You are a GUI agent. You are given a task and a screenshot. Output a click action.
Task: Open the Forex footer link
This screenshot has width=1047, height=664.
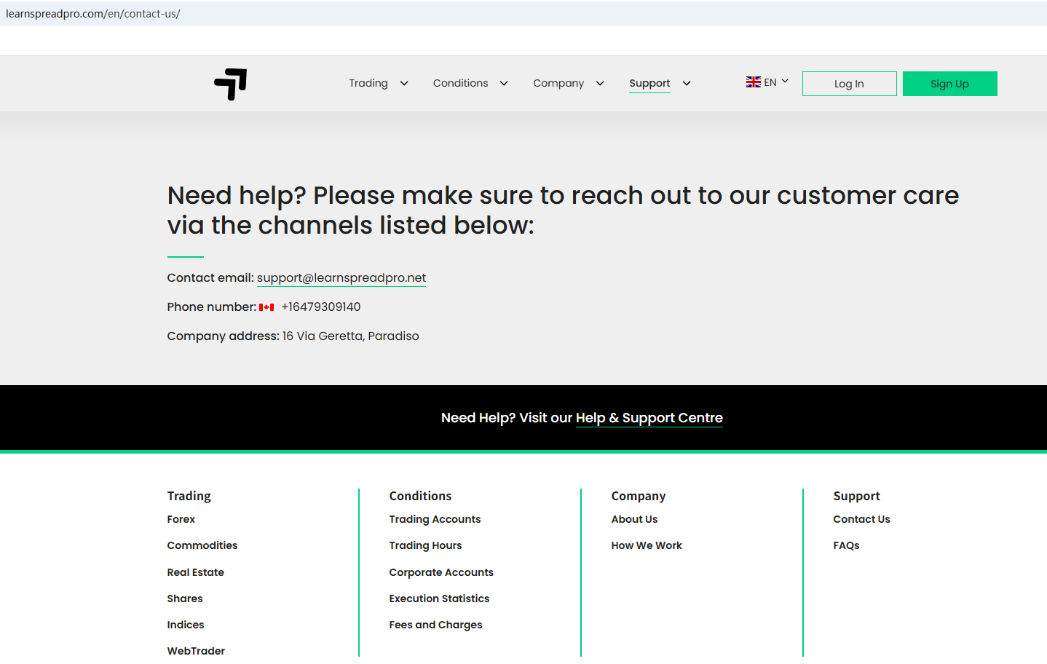tap(181, 519)
